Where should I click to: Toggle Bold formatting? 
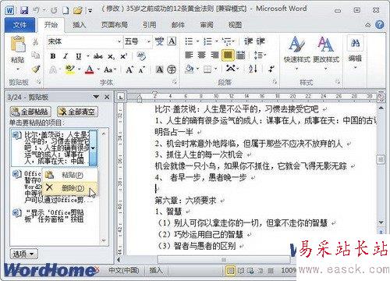(x=53, y=56)
